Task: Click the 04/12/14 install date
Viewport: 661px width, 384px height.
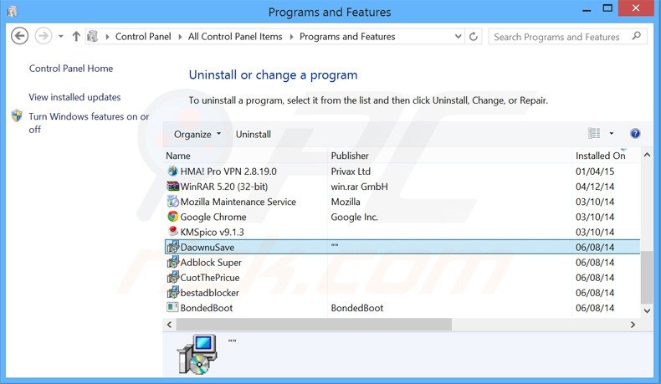Action: 595,187
